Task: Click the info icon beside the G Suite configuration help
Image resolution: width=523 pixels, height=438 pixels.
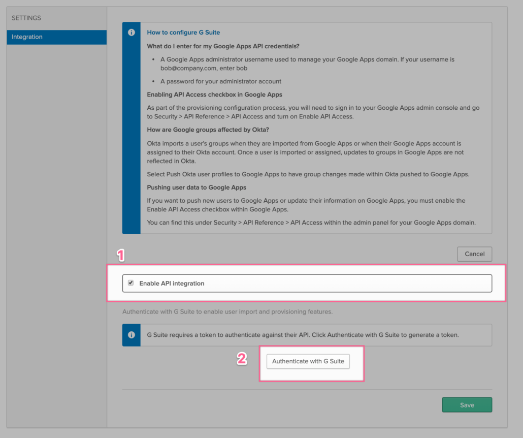Action: (x=132, y=33)
